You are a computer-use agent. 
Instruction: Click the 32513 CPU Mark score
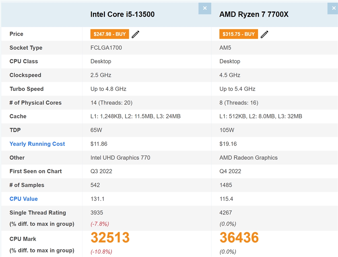click(110, 238)
